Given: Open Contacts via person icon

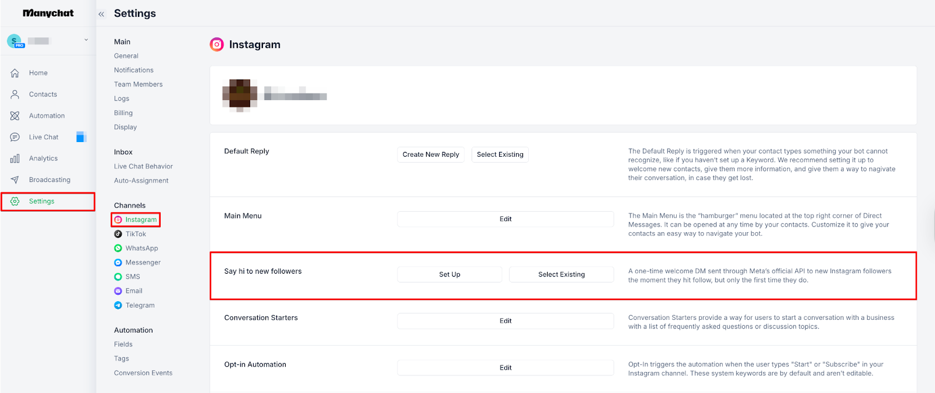Looking at the screenshot, I should coord(15,94).
